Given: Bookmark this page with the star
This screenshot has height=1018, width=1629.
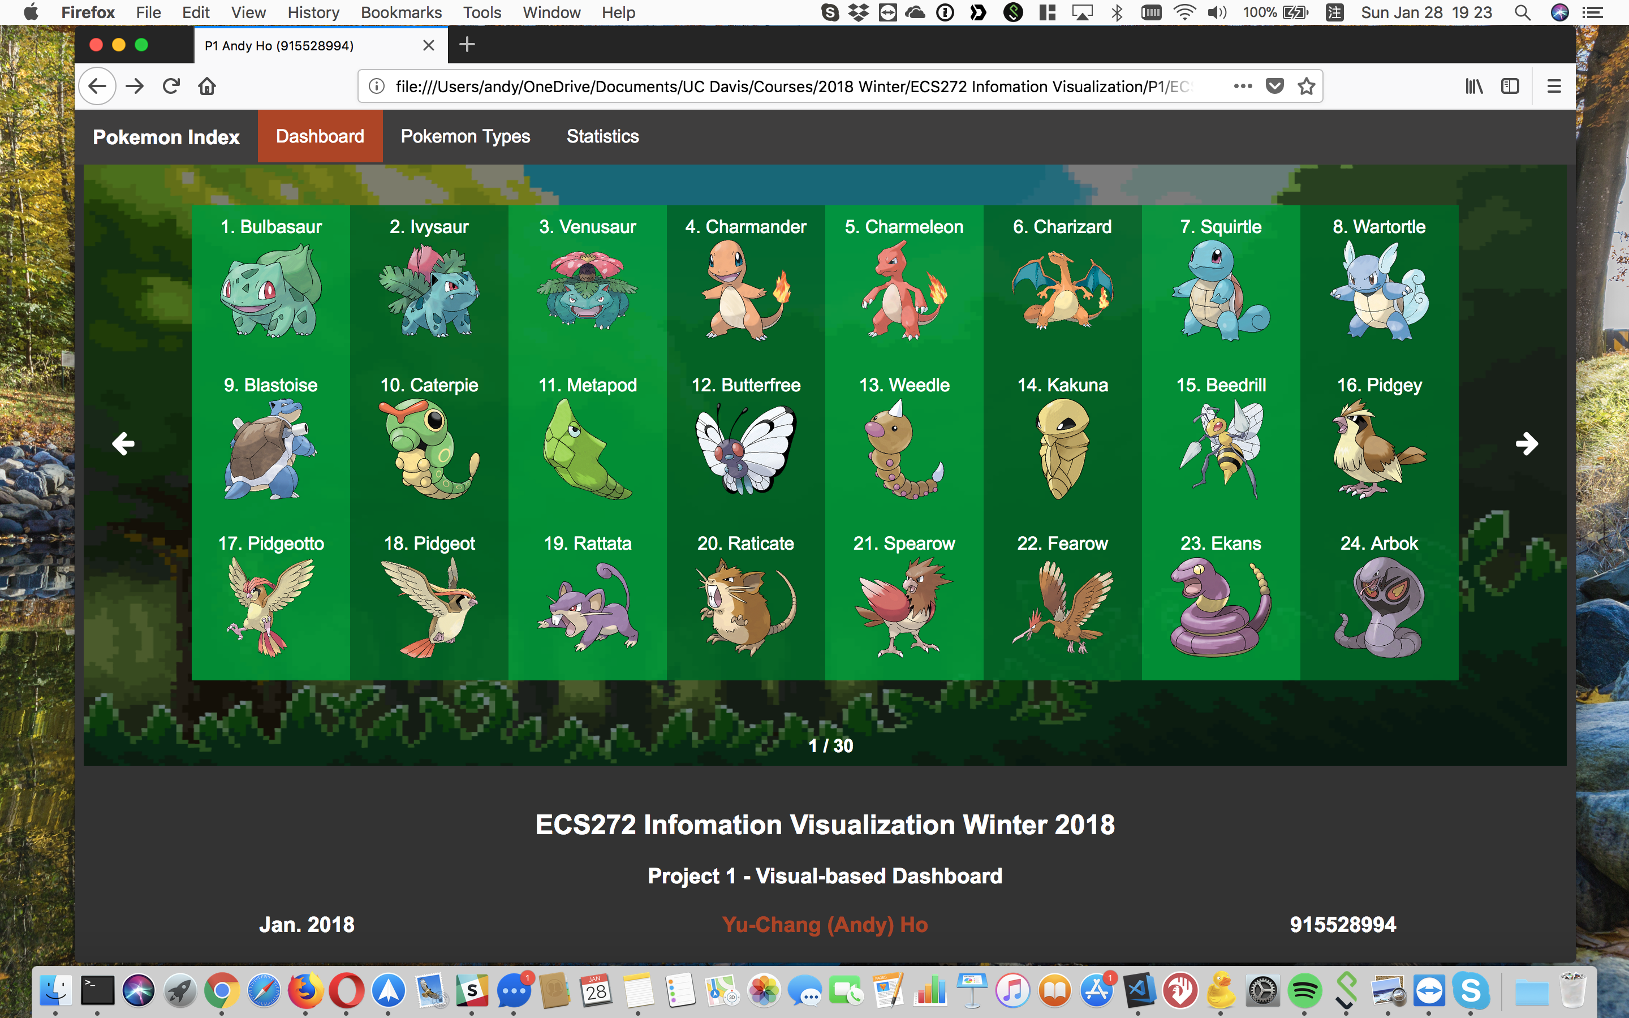Looking at the screenshot, I should [1306, 86].
